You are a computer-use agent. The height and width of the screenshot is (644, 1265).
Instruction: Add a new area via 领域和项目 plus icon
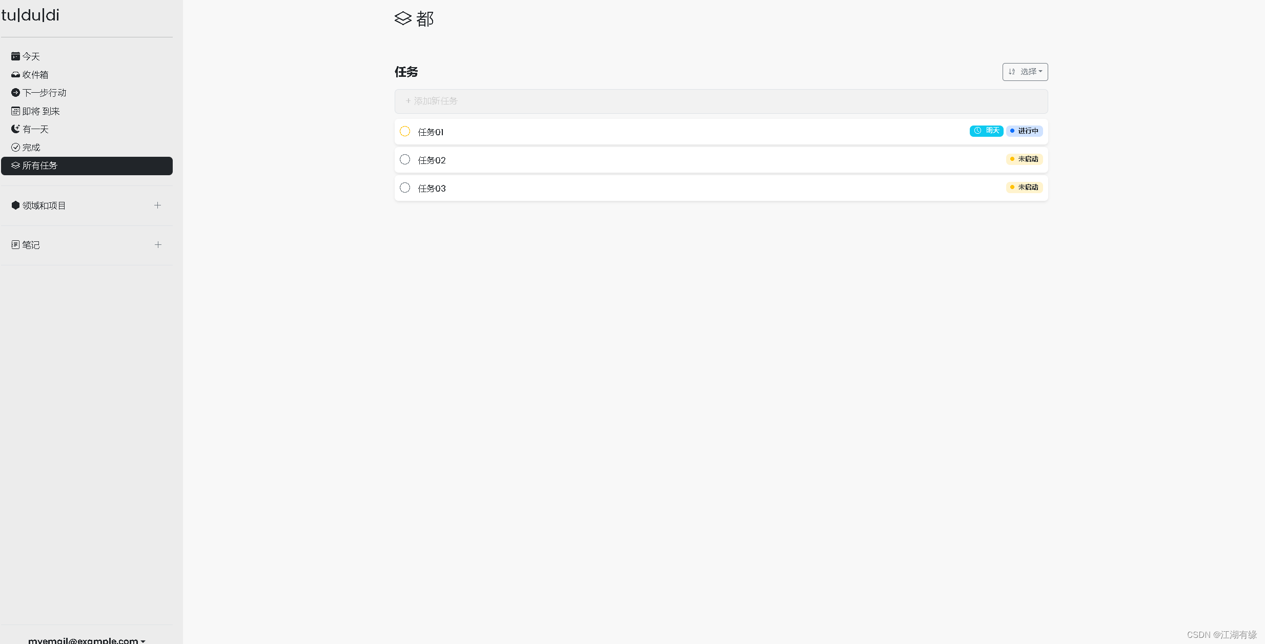click(157, 205)
